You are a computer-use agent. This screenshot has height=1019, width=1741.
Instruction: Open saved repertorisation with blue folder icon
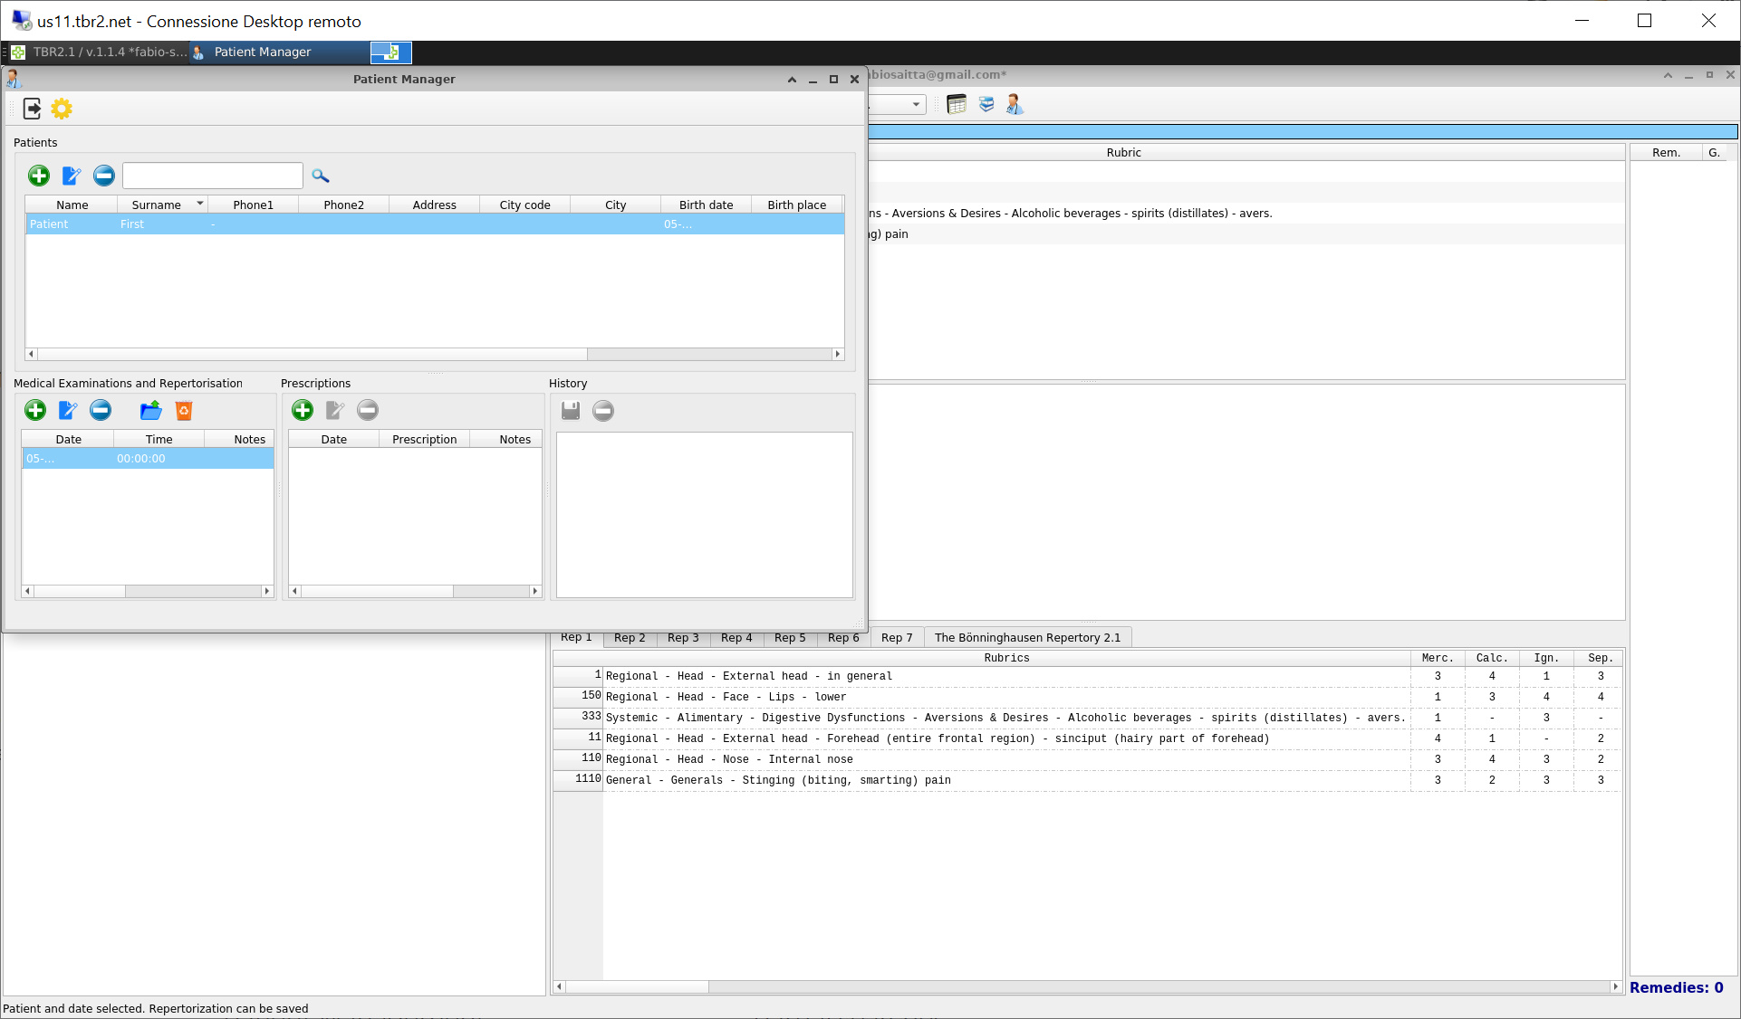[150, 411]
